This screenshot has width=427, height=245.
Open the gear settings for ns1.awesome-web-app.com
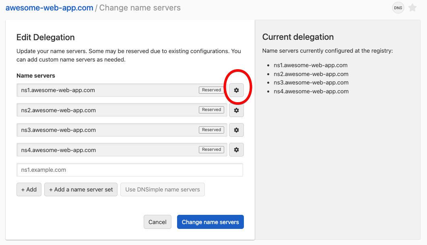[236, 90]
